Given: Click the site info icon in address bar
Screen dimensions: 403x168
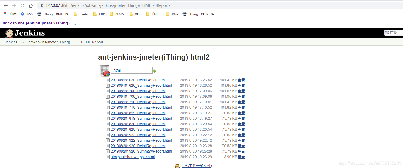Looking at the screenshot, I should (41, 5).
